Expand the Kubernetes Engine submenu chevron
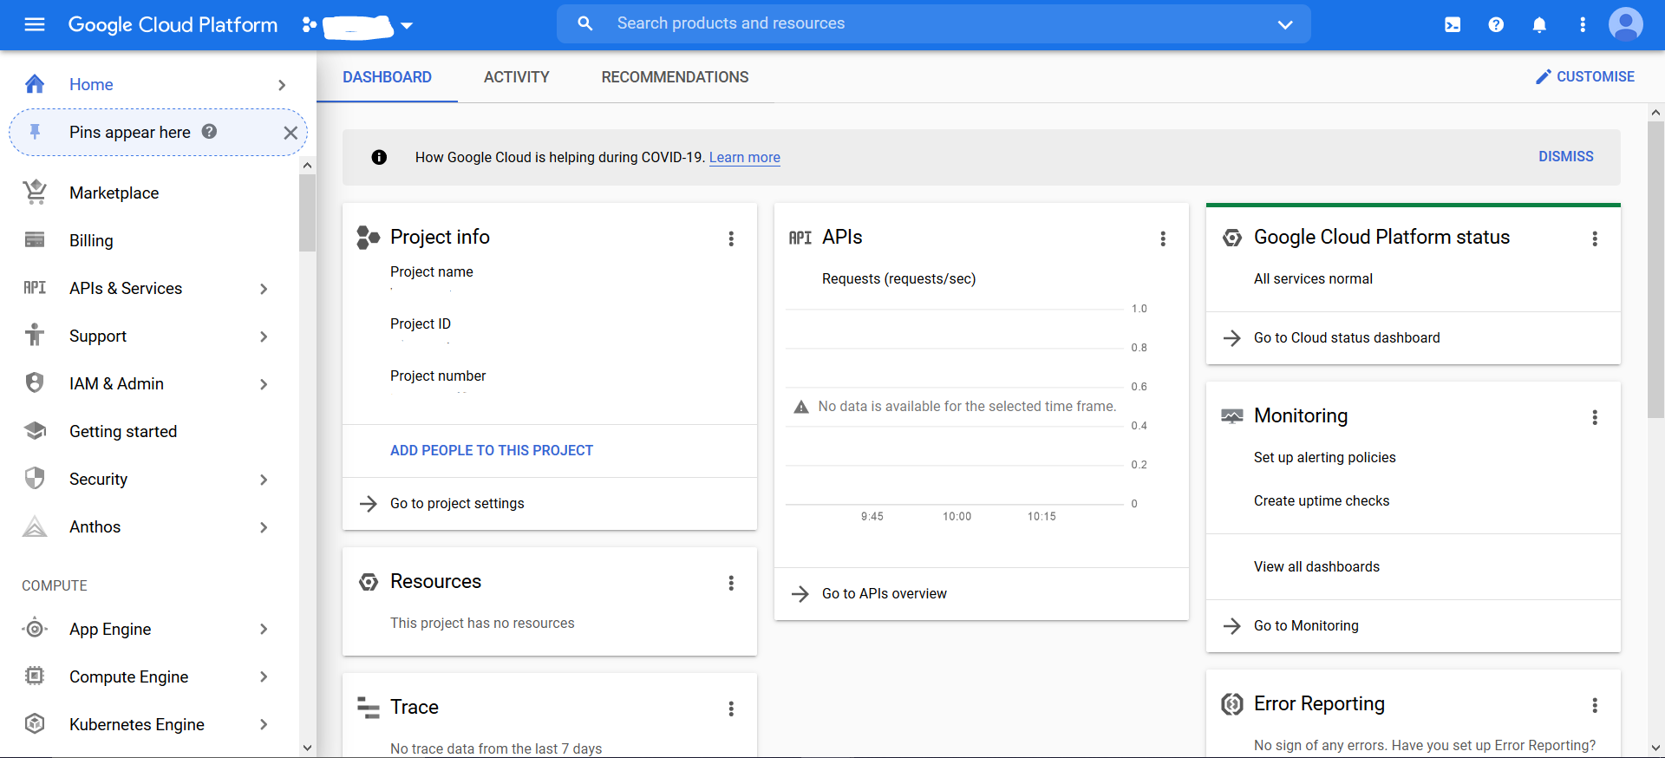 click(264, 724)
